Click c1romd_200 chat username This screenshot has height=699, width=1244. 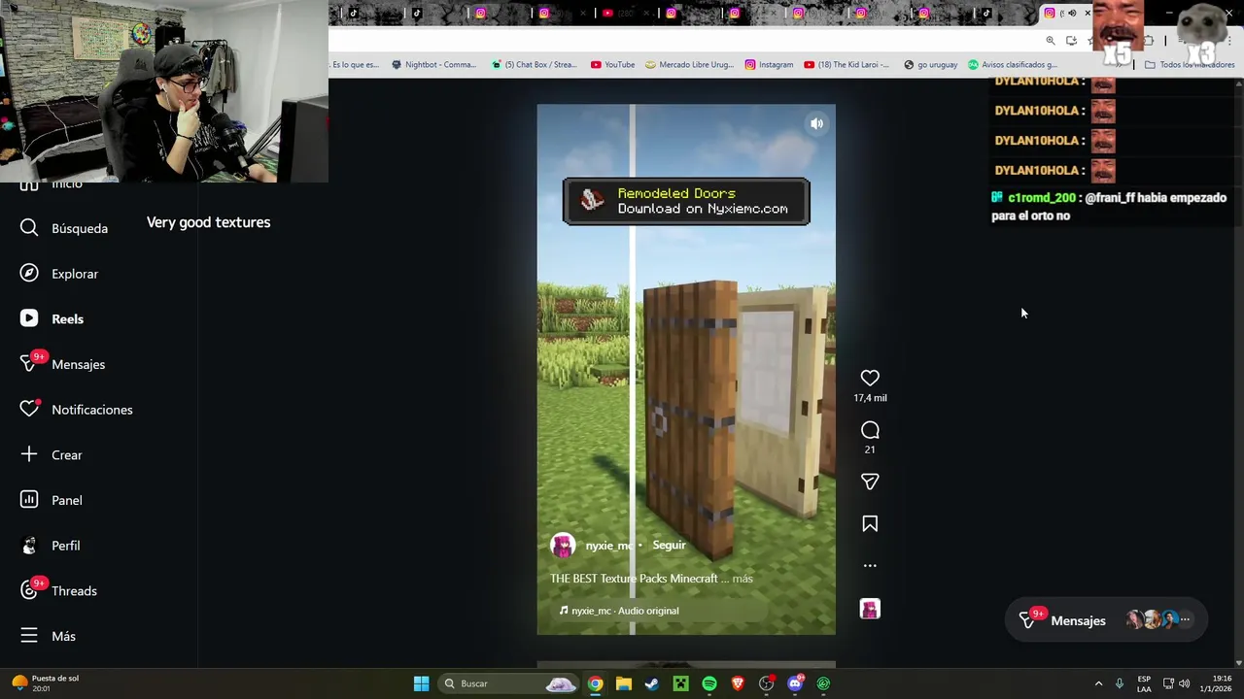pos(1042,198)
